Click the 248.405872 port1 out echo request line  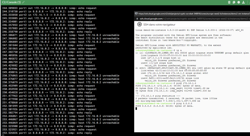click(49, 59)
